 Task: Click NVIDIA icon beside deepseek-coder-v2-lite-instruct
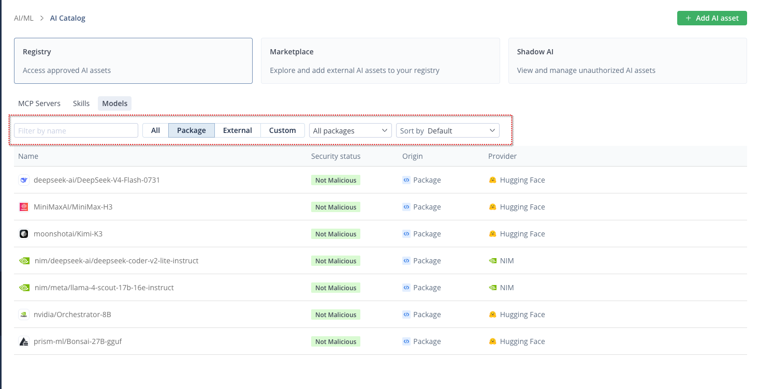pos(24,261)
